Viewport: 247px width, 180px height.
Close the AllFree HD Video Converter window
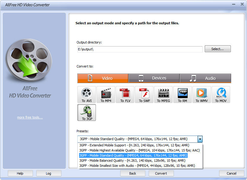242,4
